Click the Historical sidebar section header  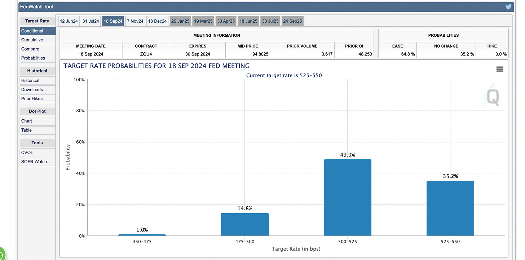(37, 71)
